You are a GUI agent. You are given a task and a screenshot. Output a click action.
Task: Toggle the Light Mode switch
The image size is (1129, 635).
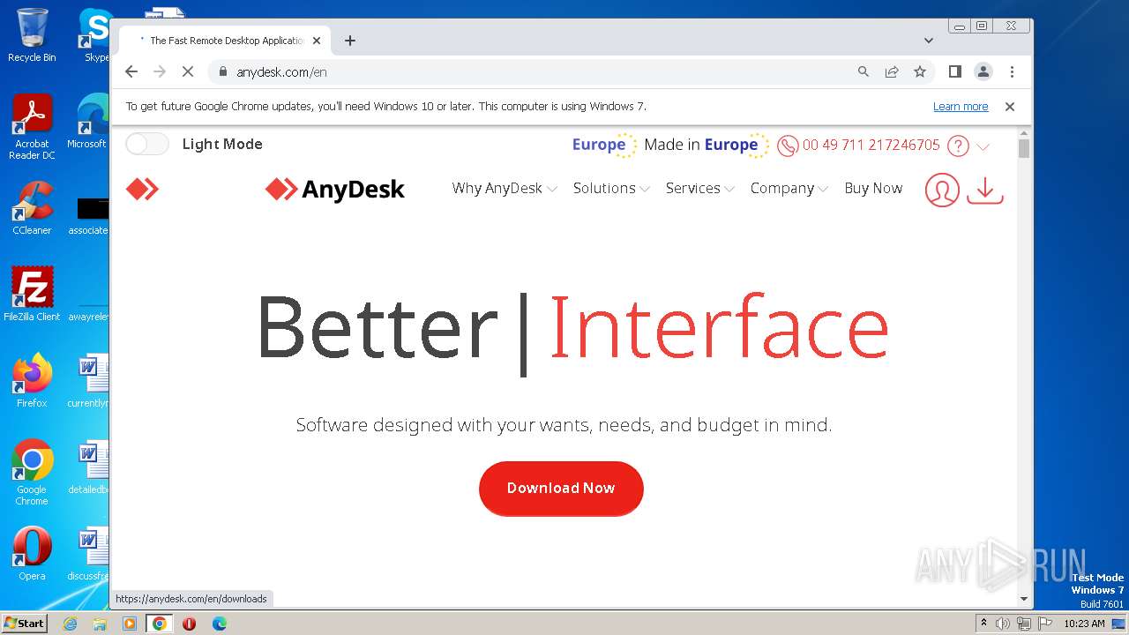pyautogui.click(x=147, y=144)
